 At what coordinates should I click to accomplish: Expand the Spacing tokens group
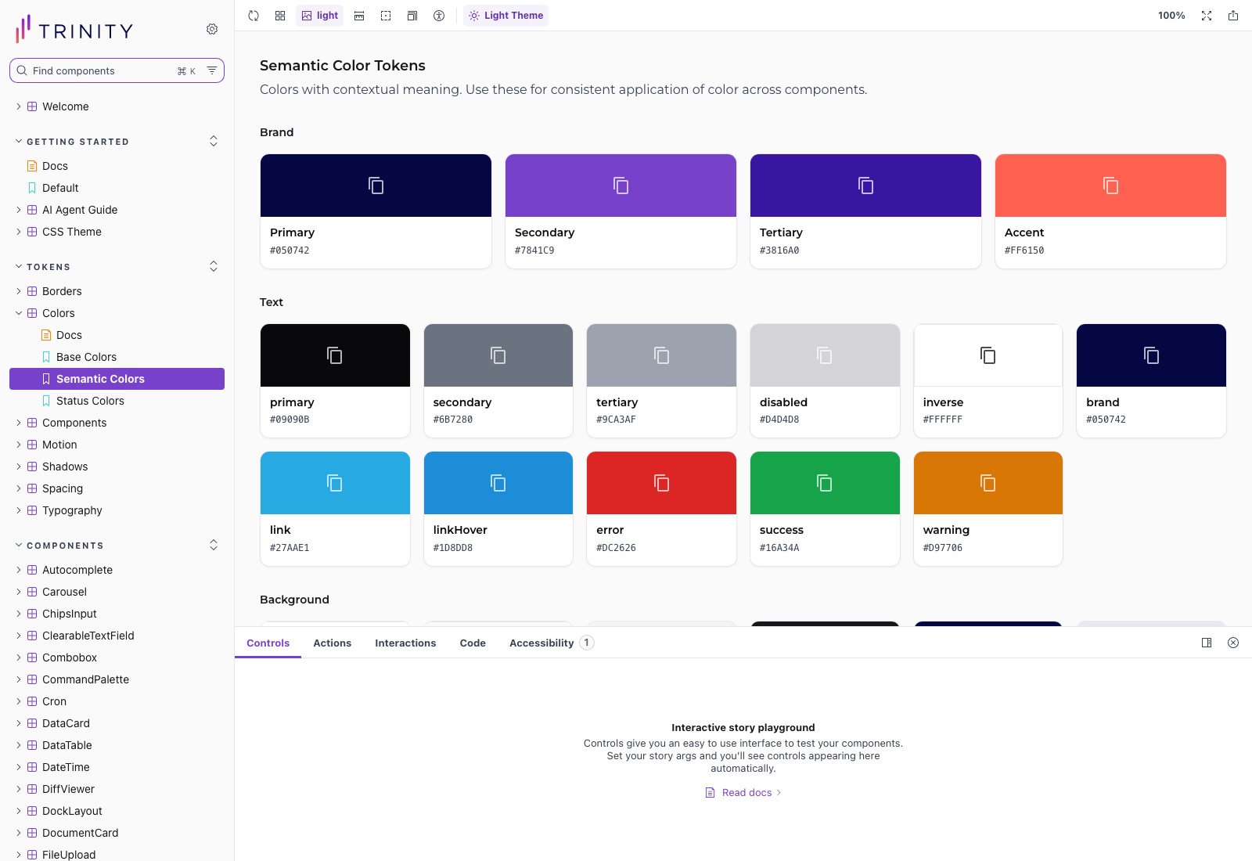[117, 488]
